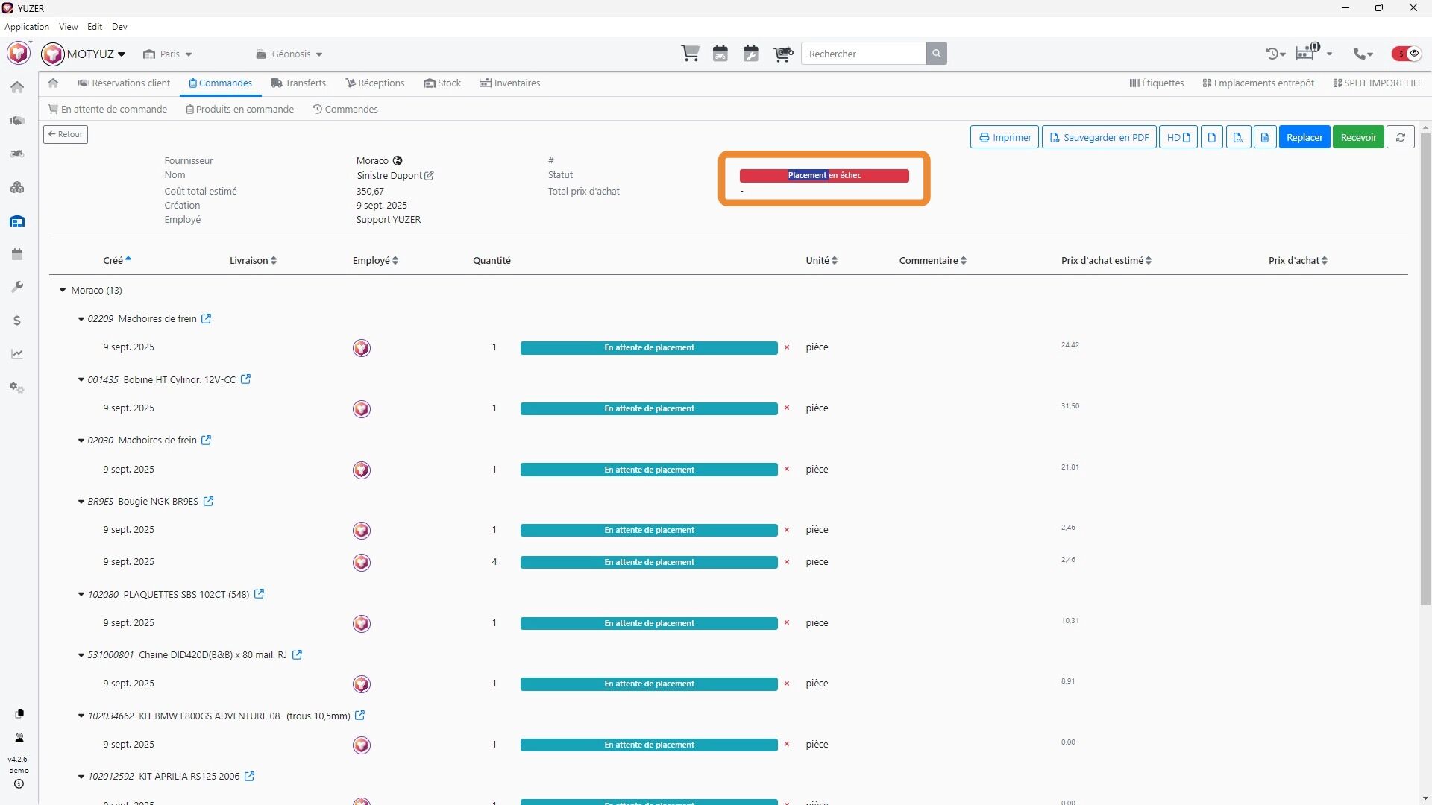
Task: Open the phone call menu icon
Action: point(1363,54)
